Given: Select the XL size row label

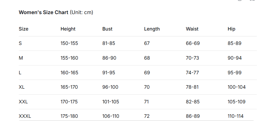Looking at the screenshot, I should point(22,87).
